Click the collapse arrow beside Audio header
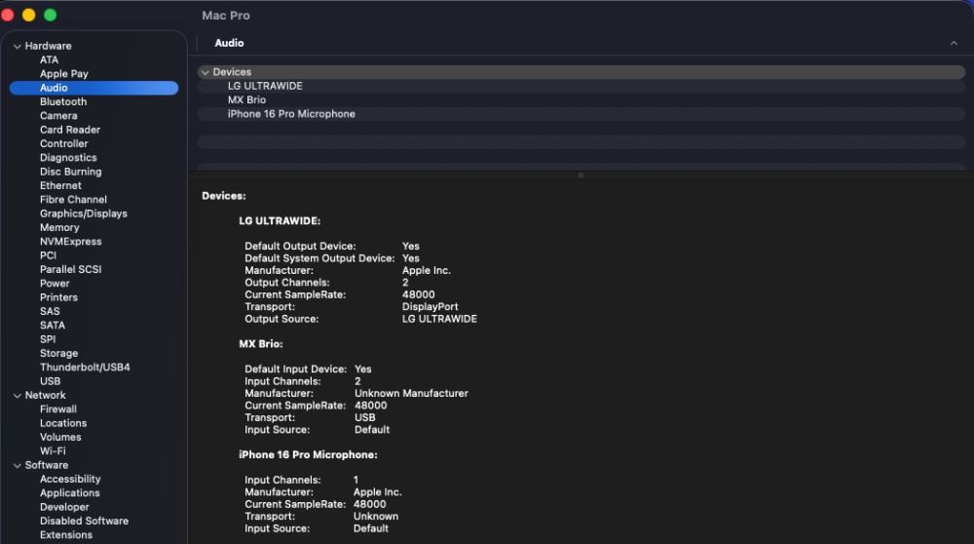The height and width of the screenshot is (544, 974). (x=954, y=43)
